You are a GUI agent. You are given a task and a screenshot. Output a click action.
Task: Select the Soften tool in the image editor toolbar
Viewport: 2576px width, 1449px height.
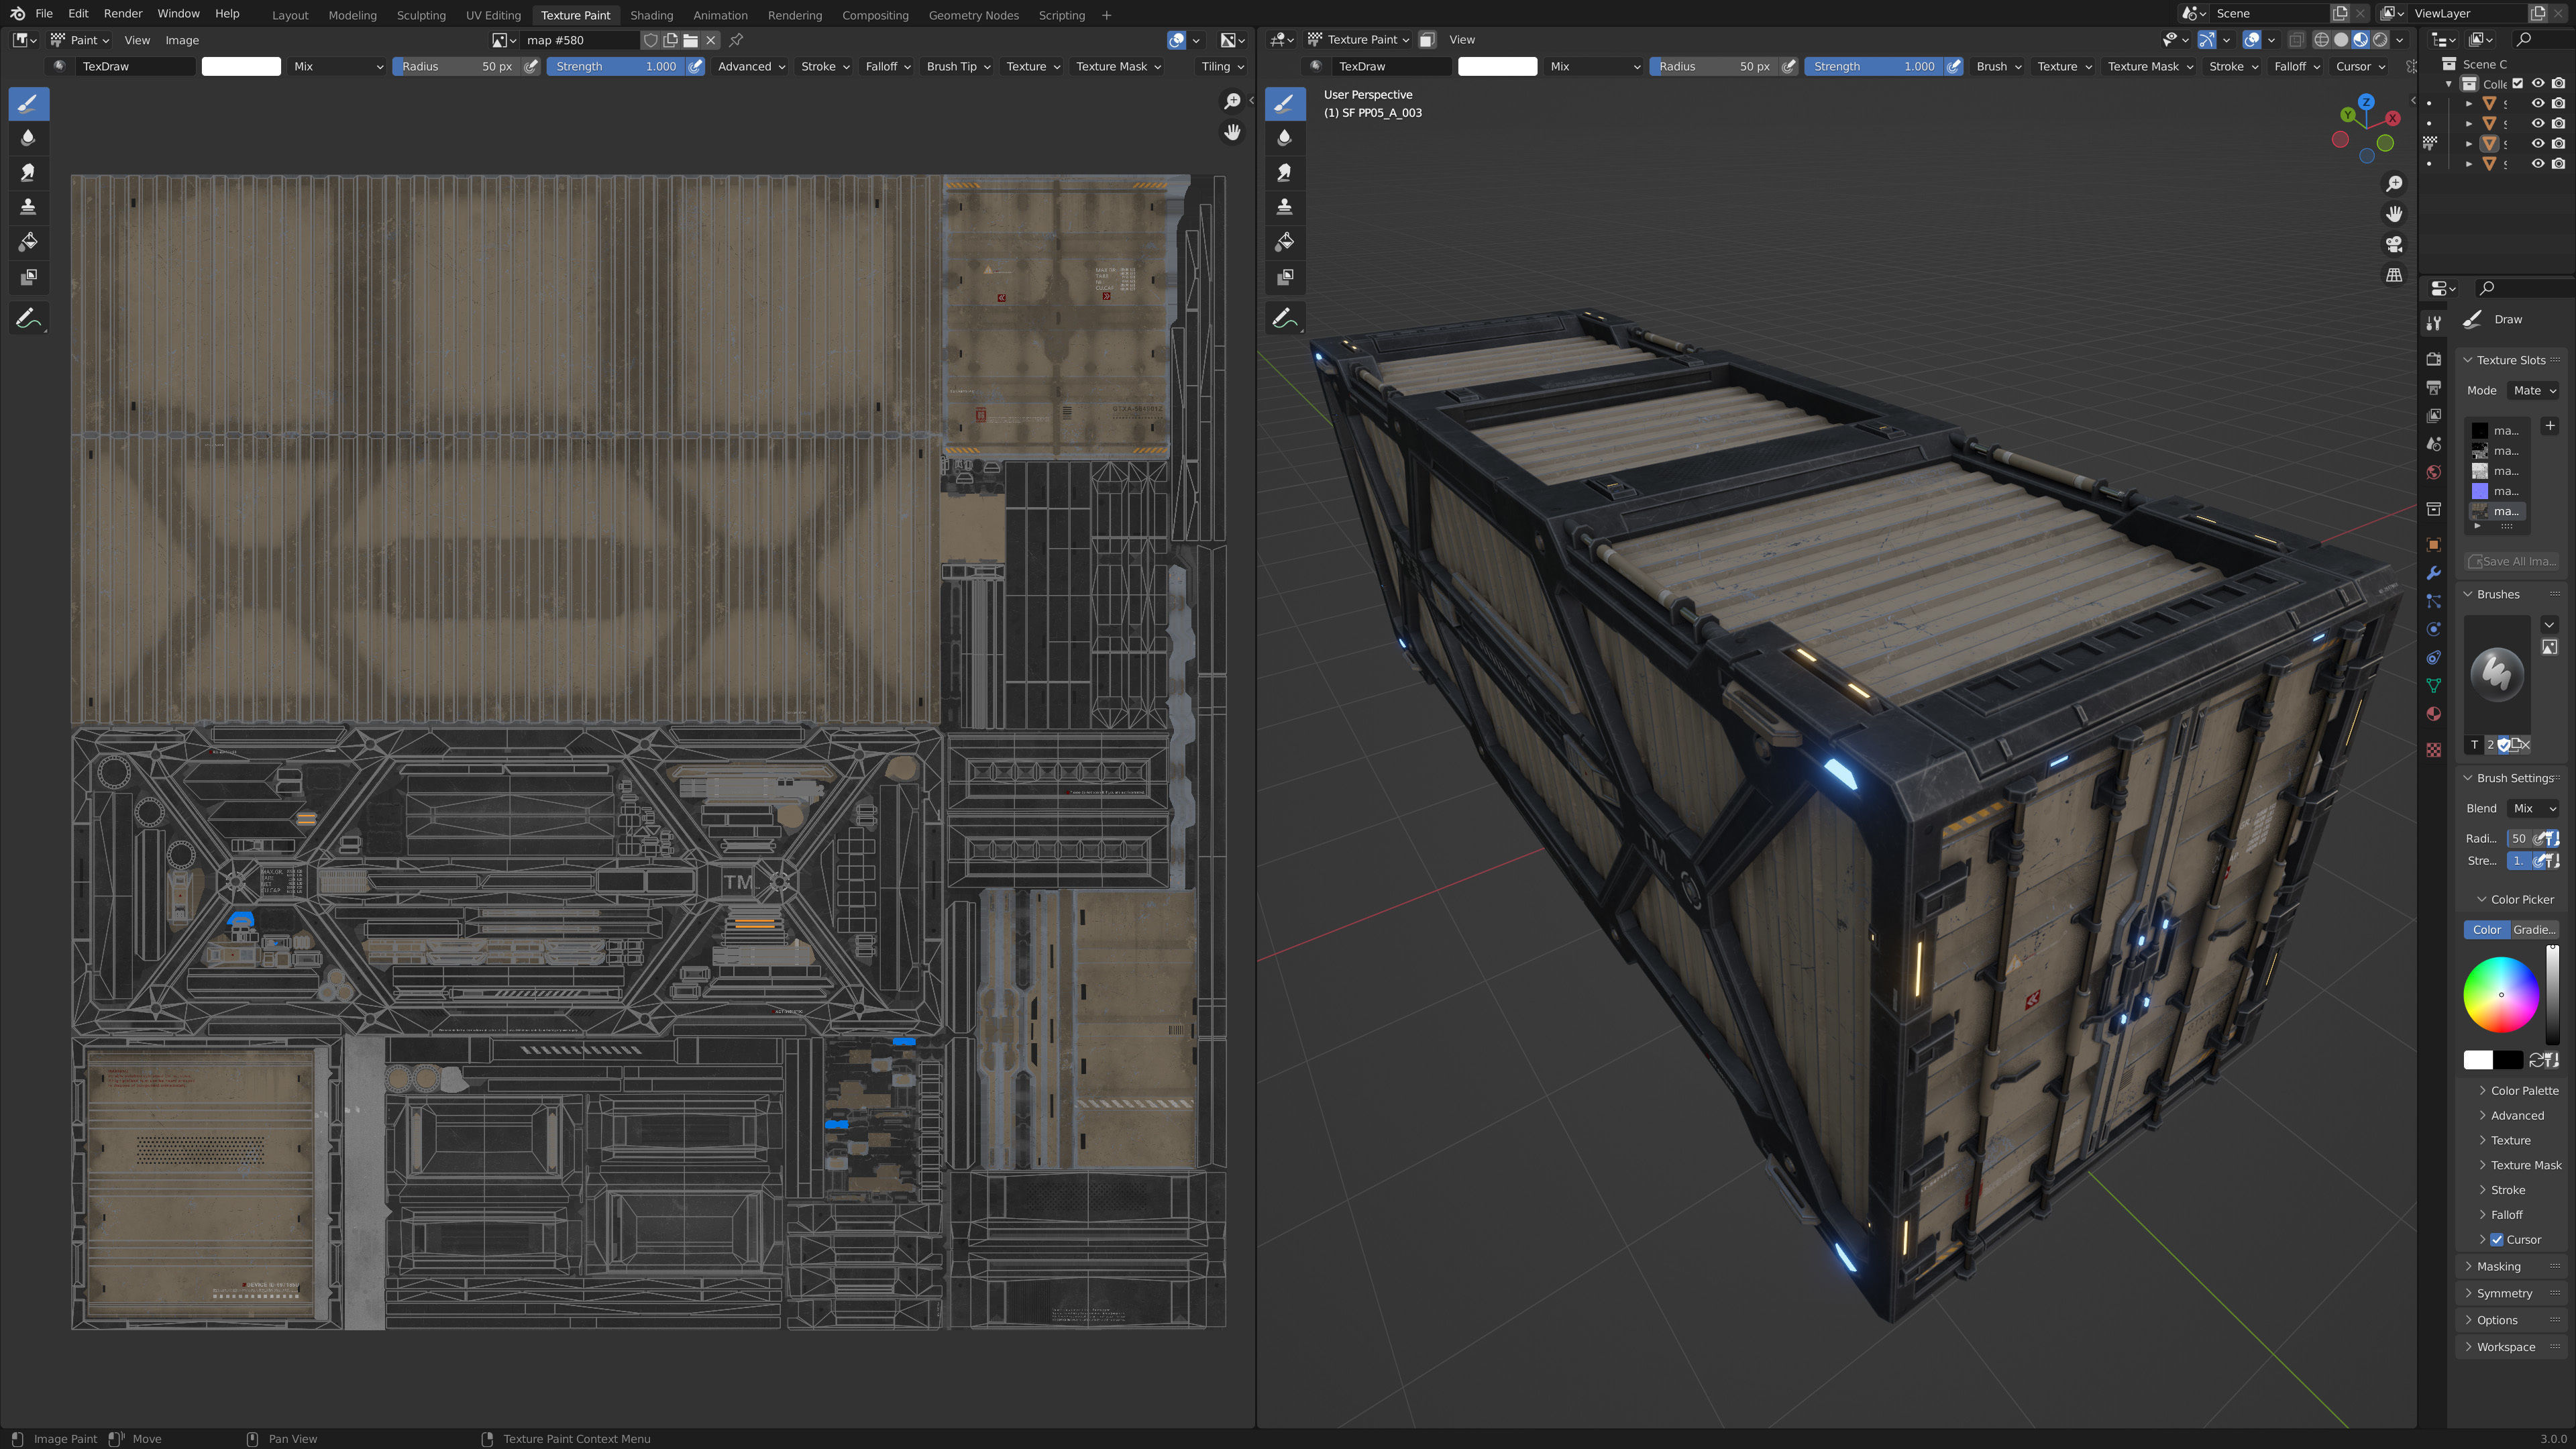tap(28, 138)
